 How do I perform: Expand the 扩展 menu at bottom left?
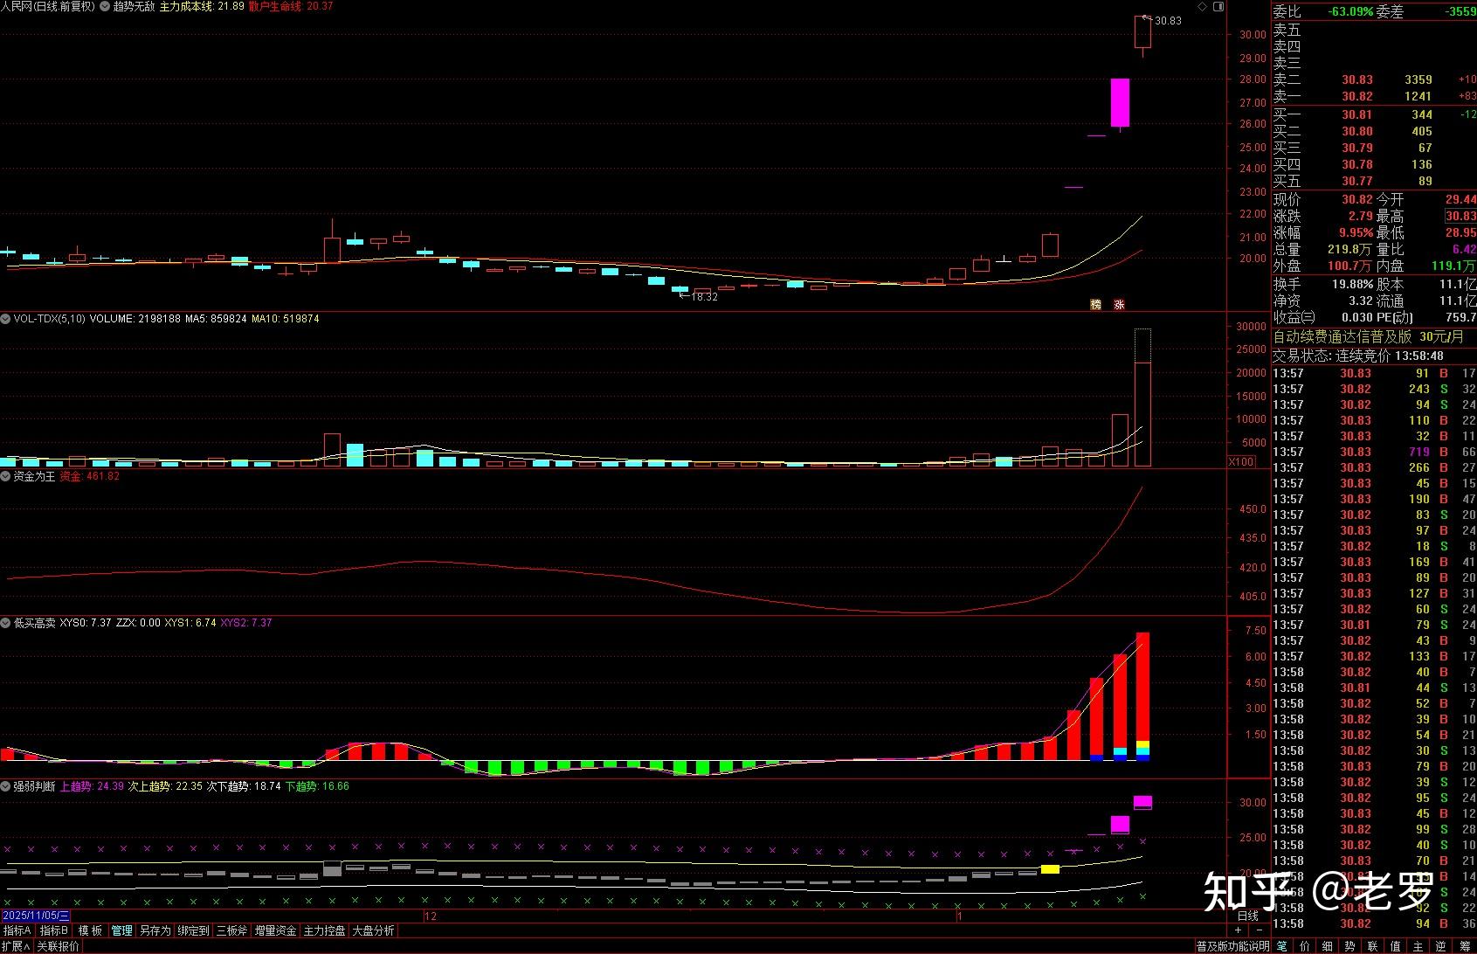[x=16, y=946]
